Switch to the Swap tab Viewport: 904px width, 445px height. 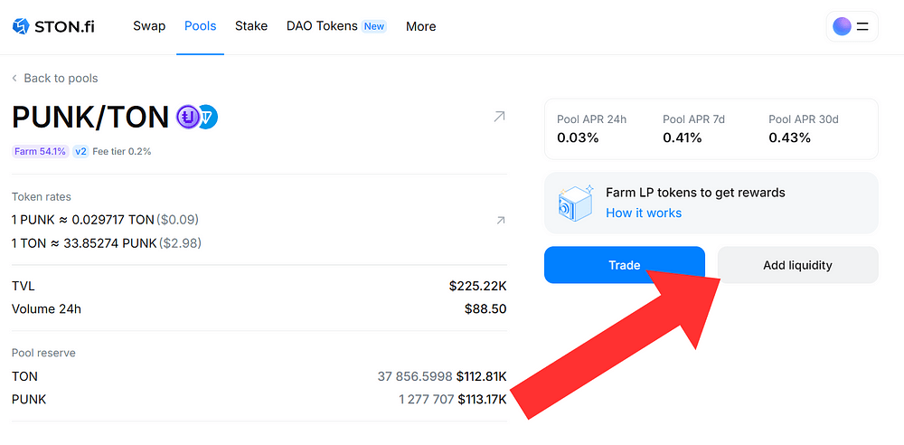pyautogui.click(x=149, y=26)
